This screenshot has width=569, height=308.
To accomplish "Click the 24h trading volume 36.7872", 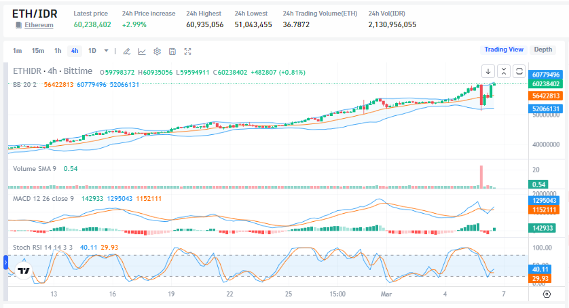I will [x=296, y=24].
